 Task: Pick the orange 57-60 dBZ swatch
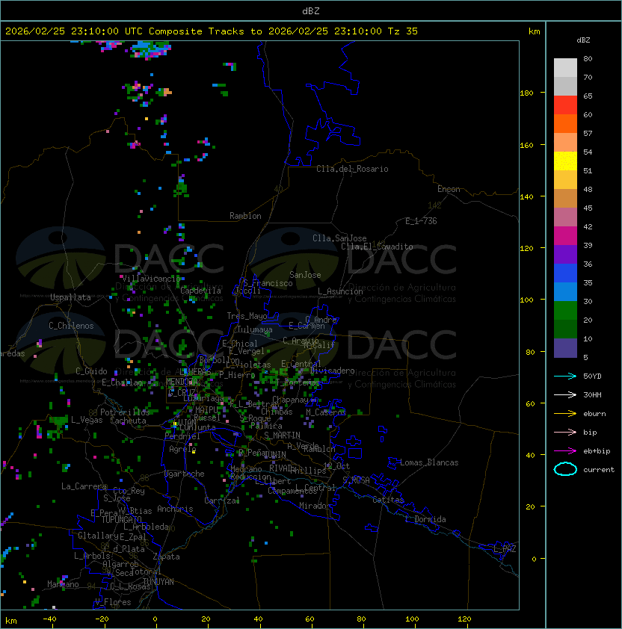565,123
